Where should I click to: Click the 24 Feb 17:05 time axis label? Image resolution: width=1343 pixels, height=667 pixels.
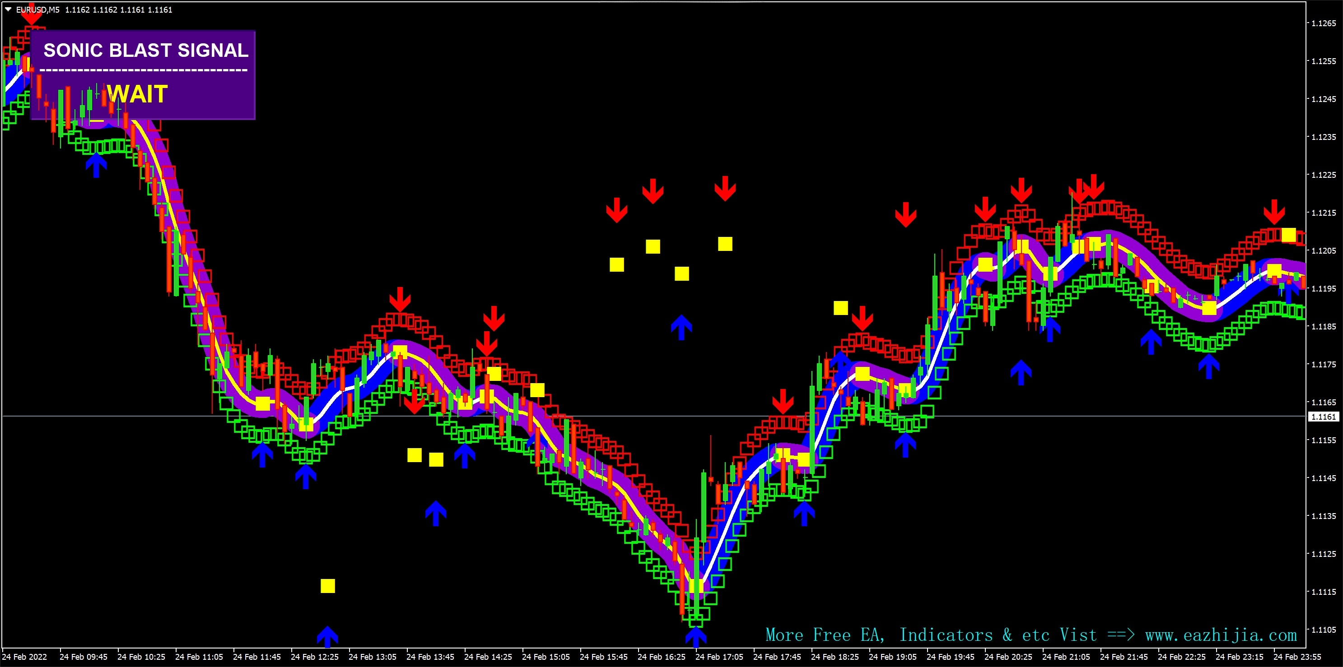pyautogui.click(x=719, y=657)
